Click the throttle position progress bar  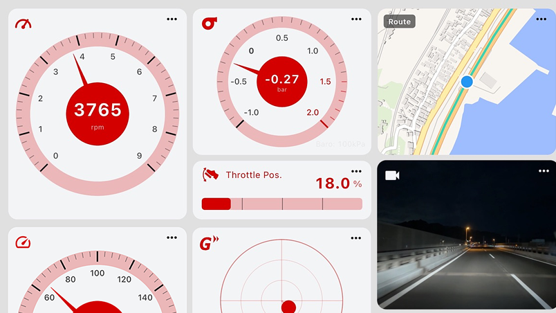click(282, 204)
